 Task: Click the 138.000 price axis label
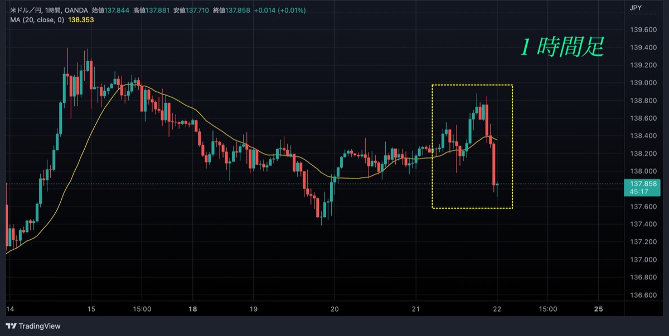pyautogui.click(x=642, y=171)
